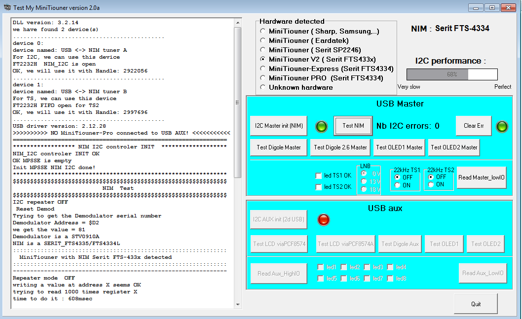Minimize the Test My MiniTiouner window
Screen dimensions: 522x319
tap(476, 8)
